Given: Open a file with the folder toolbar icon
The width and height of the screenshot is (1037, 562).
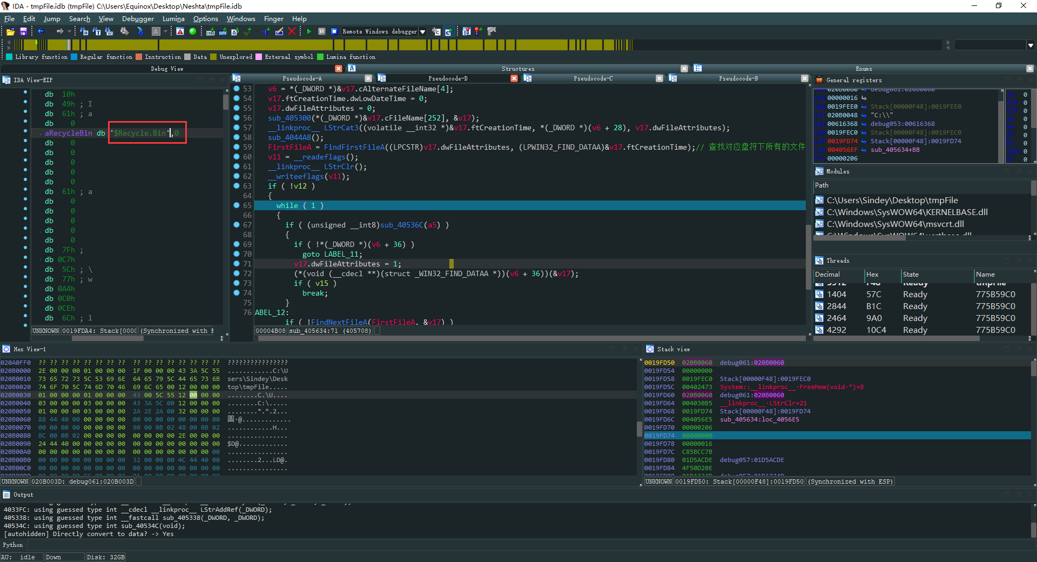Looking at the screenshot, I should point(10,32).
